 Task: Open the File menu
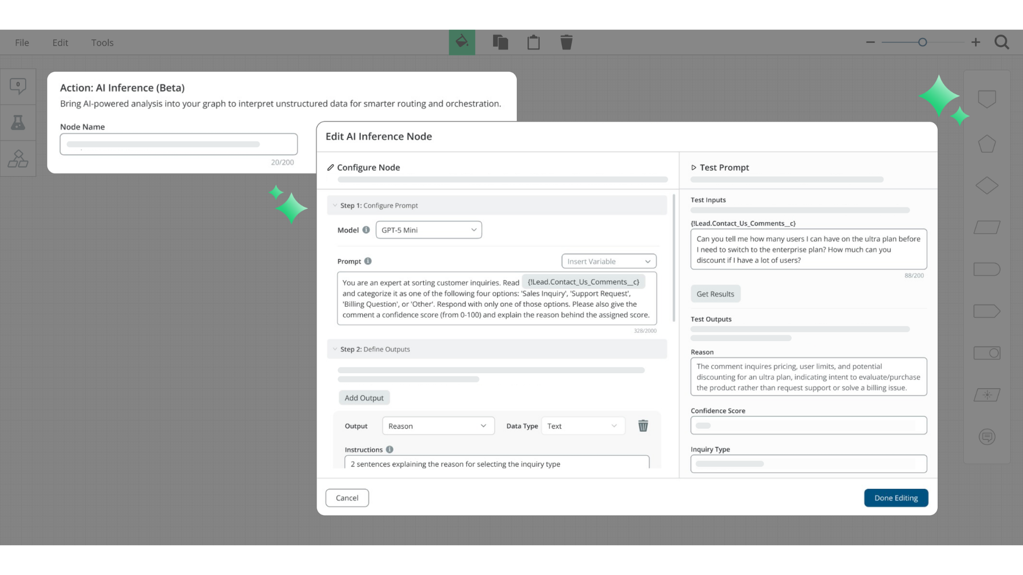[22, 43]
